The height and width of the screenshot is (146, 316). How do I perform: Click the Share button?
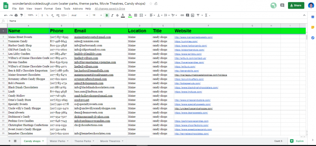click(x=296, y=6)
